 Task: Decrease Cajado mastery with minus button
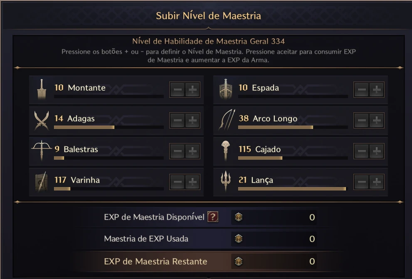(362, 151)
